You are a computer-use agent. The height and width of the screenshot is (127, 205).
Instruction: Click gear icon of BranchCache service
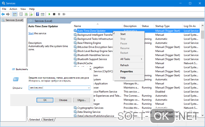[x=75, y=63]
